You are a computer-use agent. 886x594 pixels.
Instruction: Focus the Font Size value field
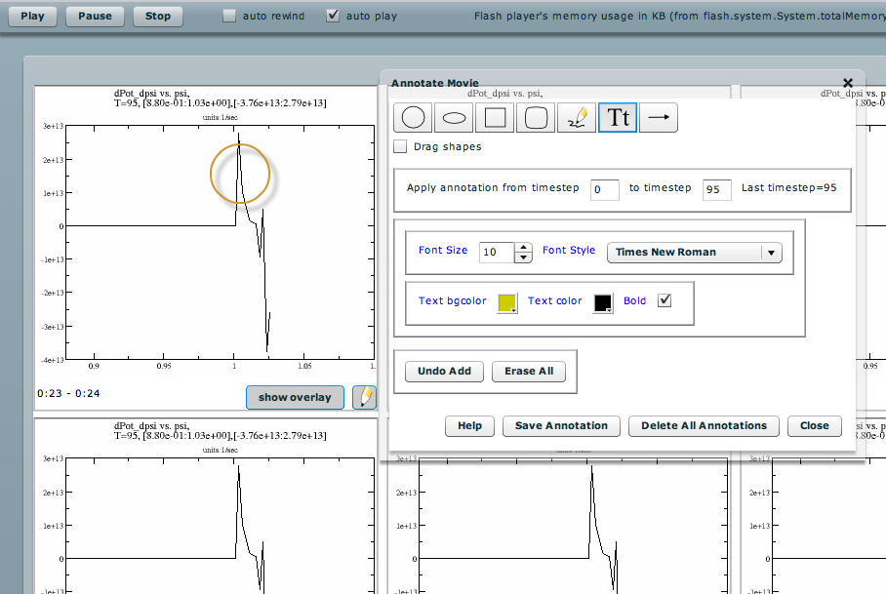(497, 253)
